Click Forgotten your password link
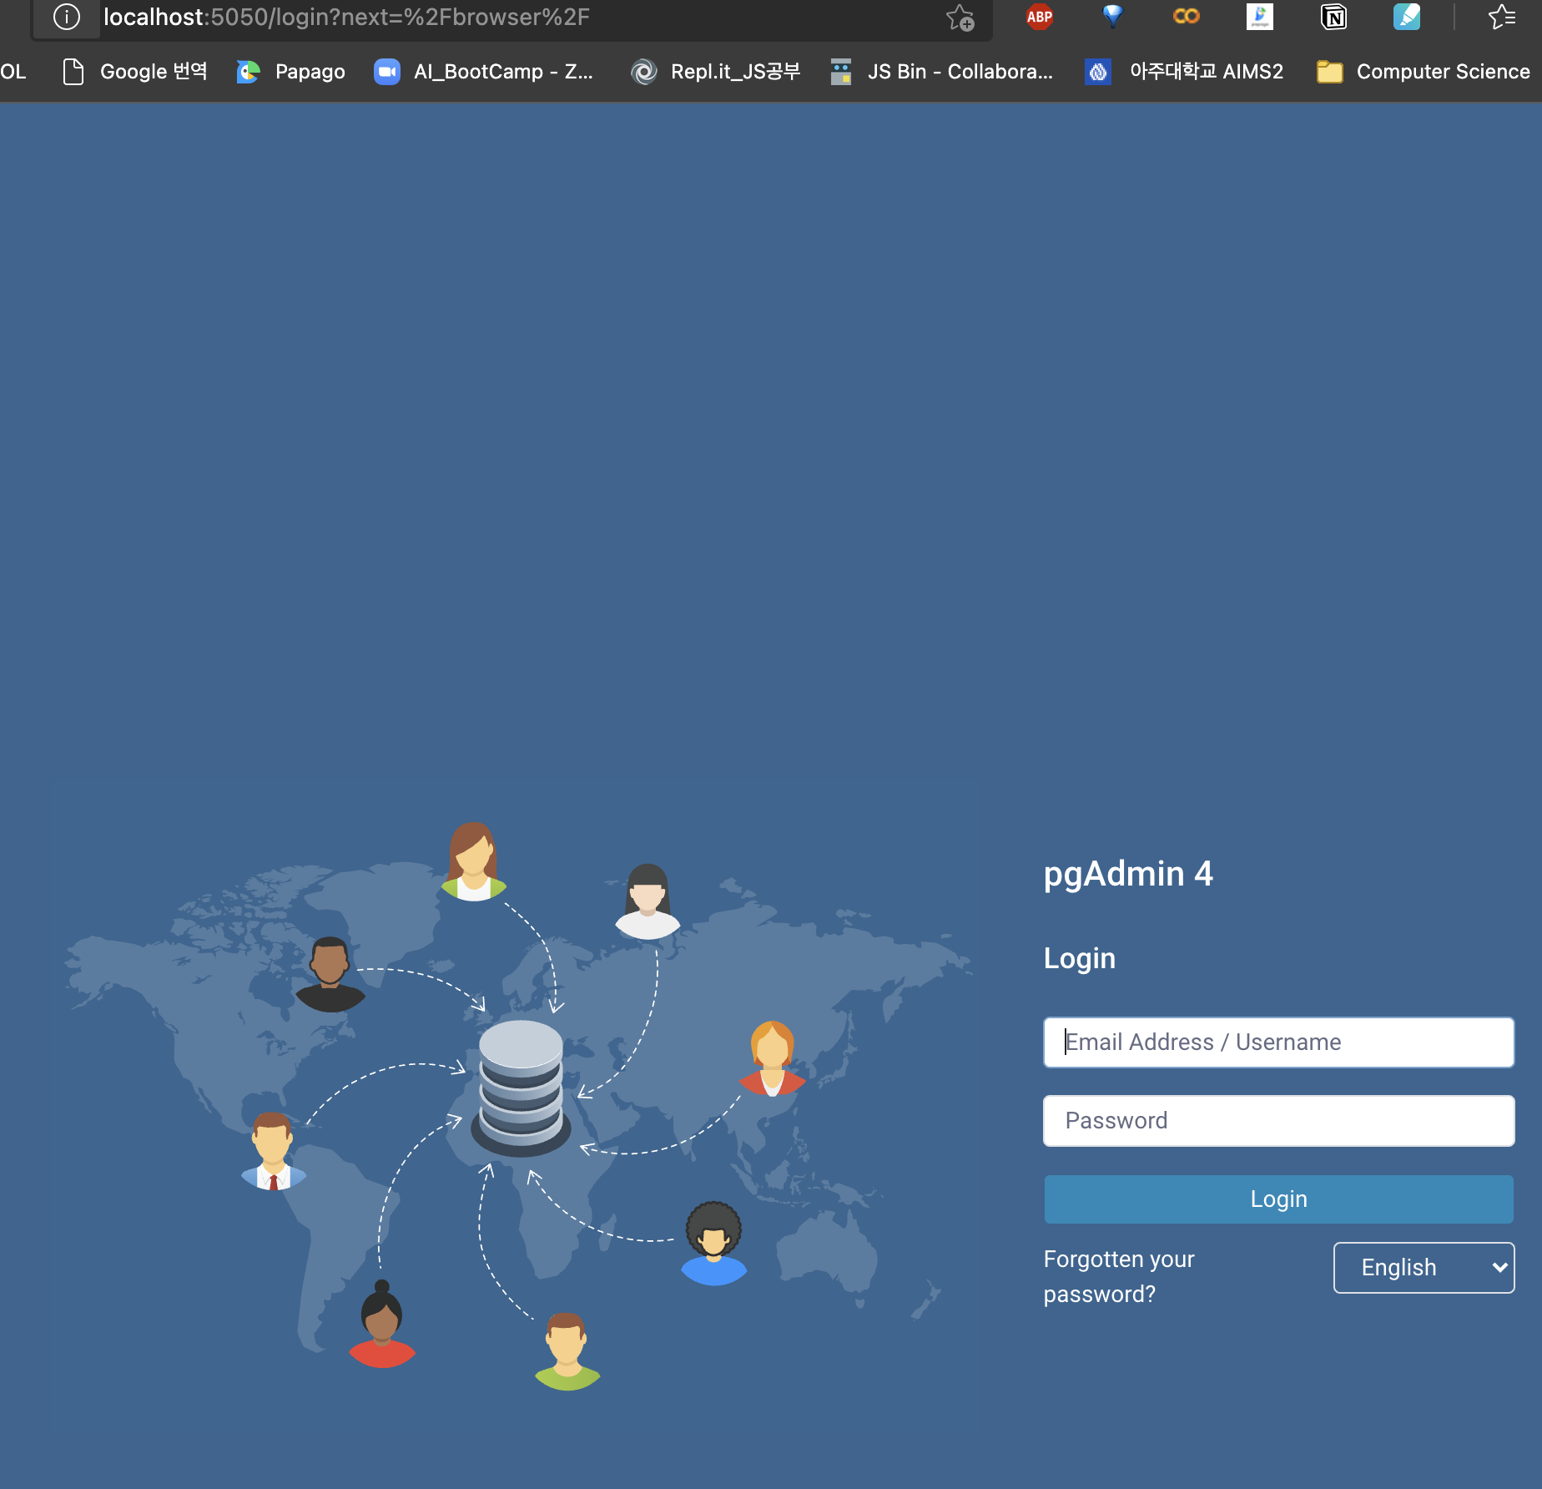 point(1119,1276)
